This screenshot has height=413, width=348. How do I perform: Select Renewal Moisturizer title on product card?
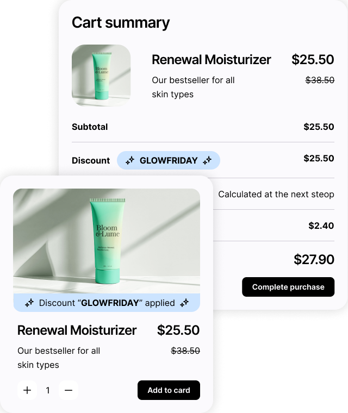[77, 330]
